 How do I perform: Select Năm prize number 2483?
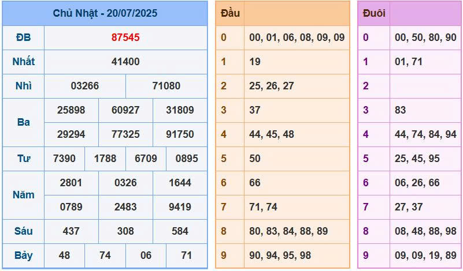click(125, 206)
